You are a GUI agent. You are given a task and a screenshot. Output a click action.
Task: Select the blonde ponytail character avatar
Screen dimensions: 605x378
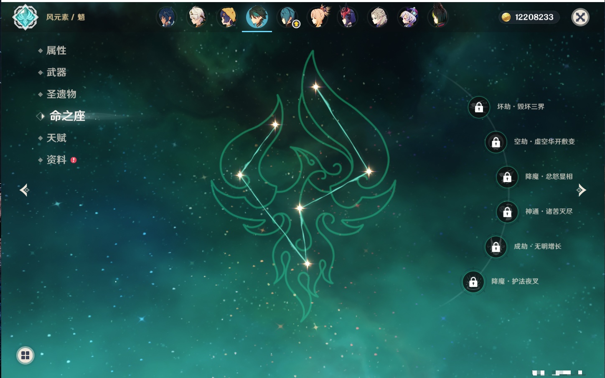(318, 18)
